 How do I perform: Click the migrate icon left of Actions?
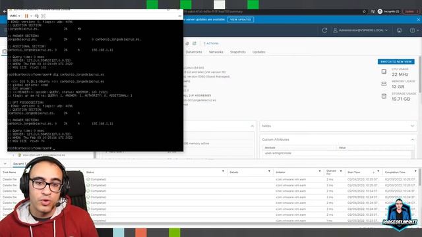coord(187,43)
